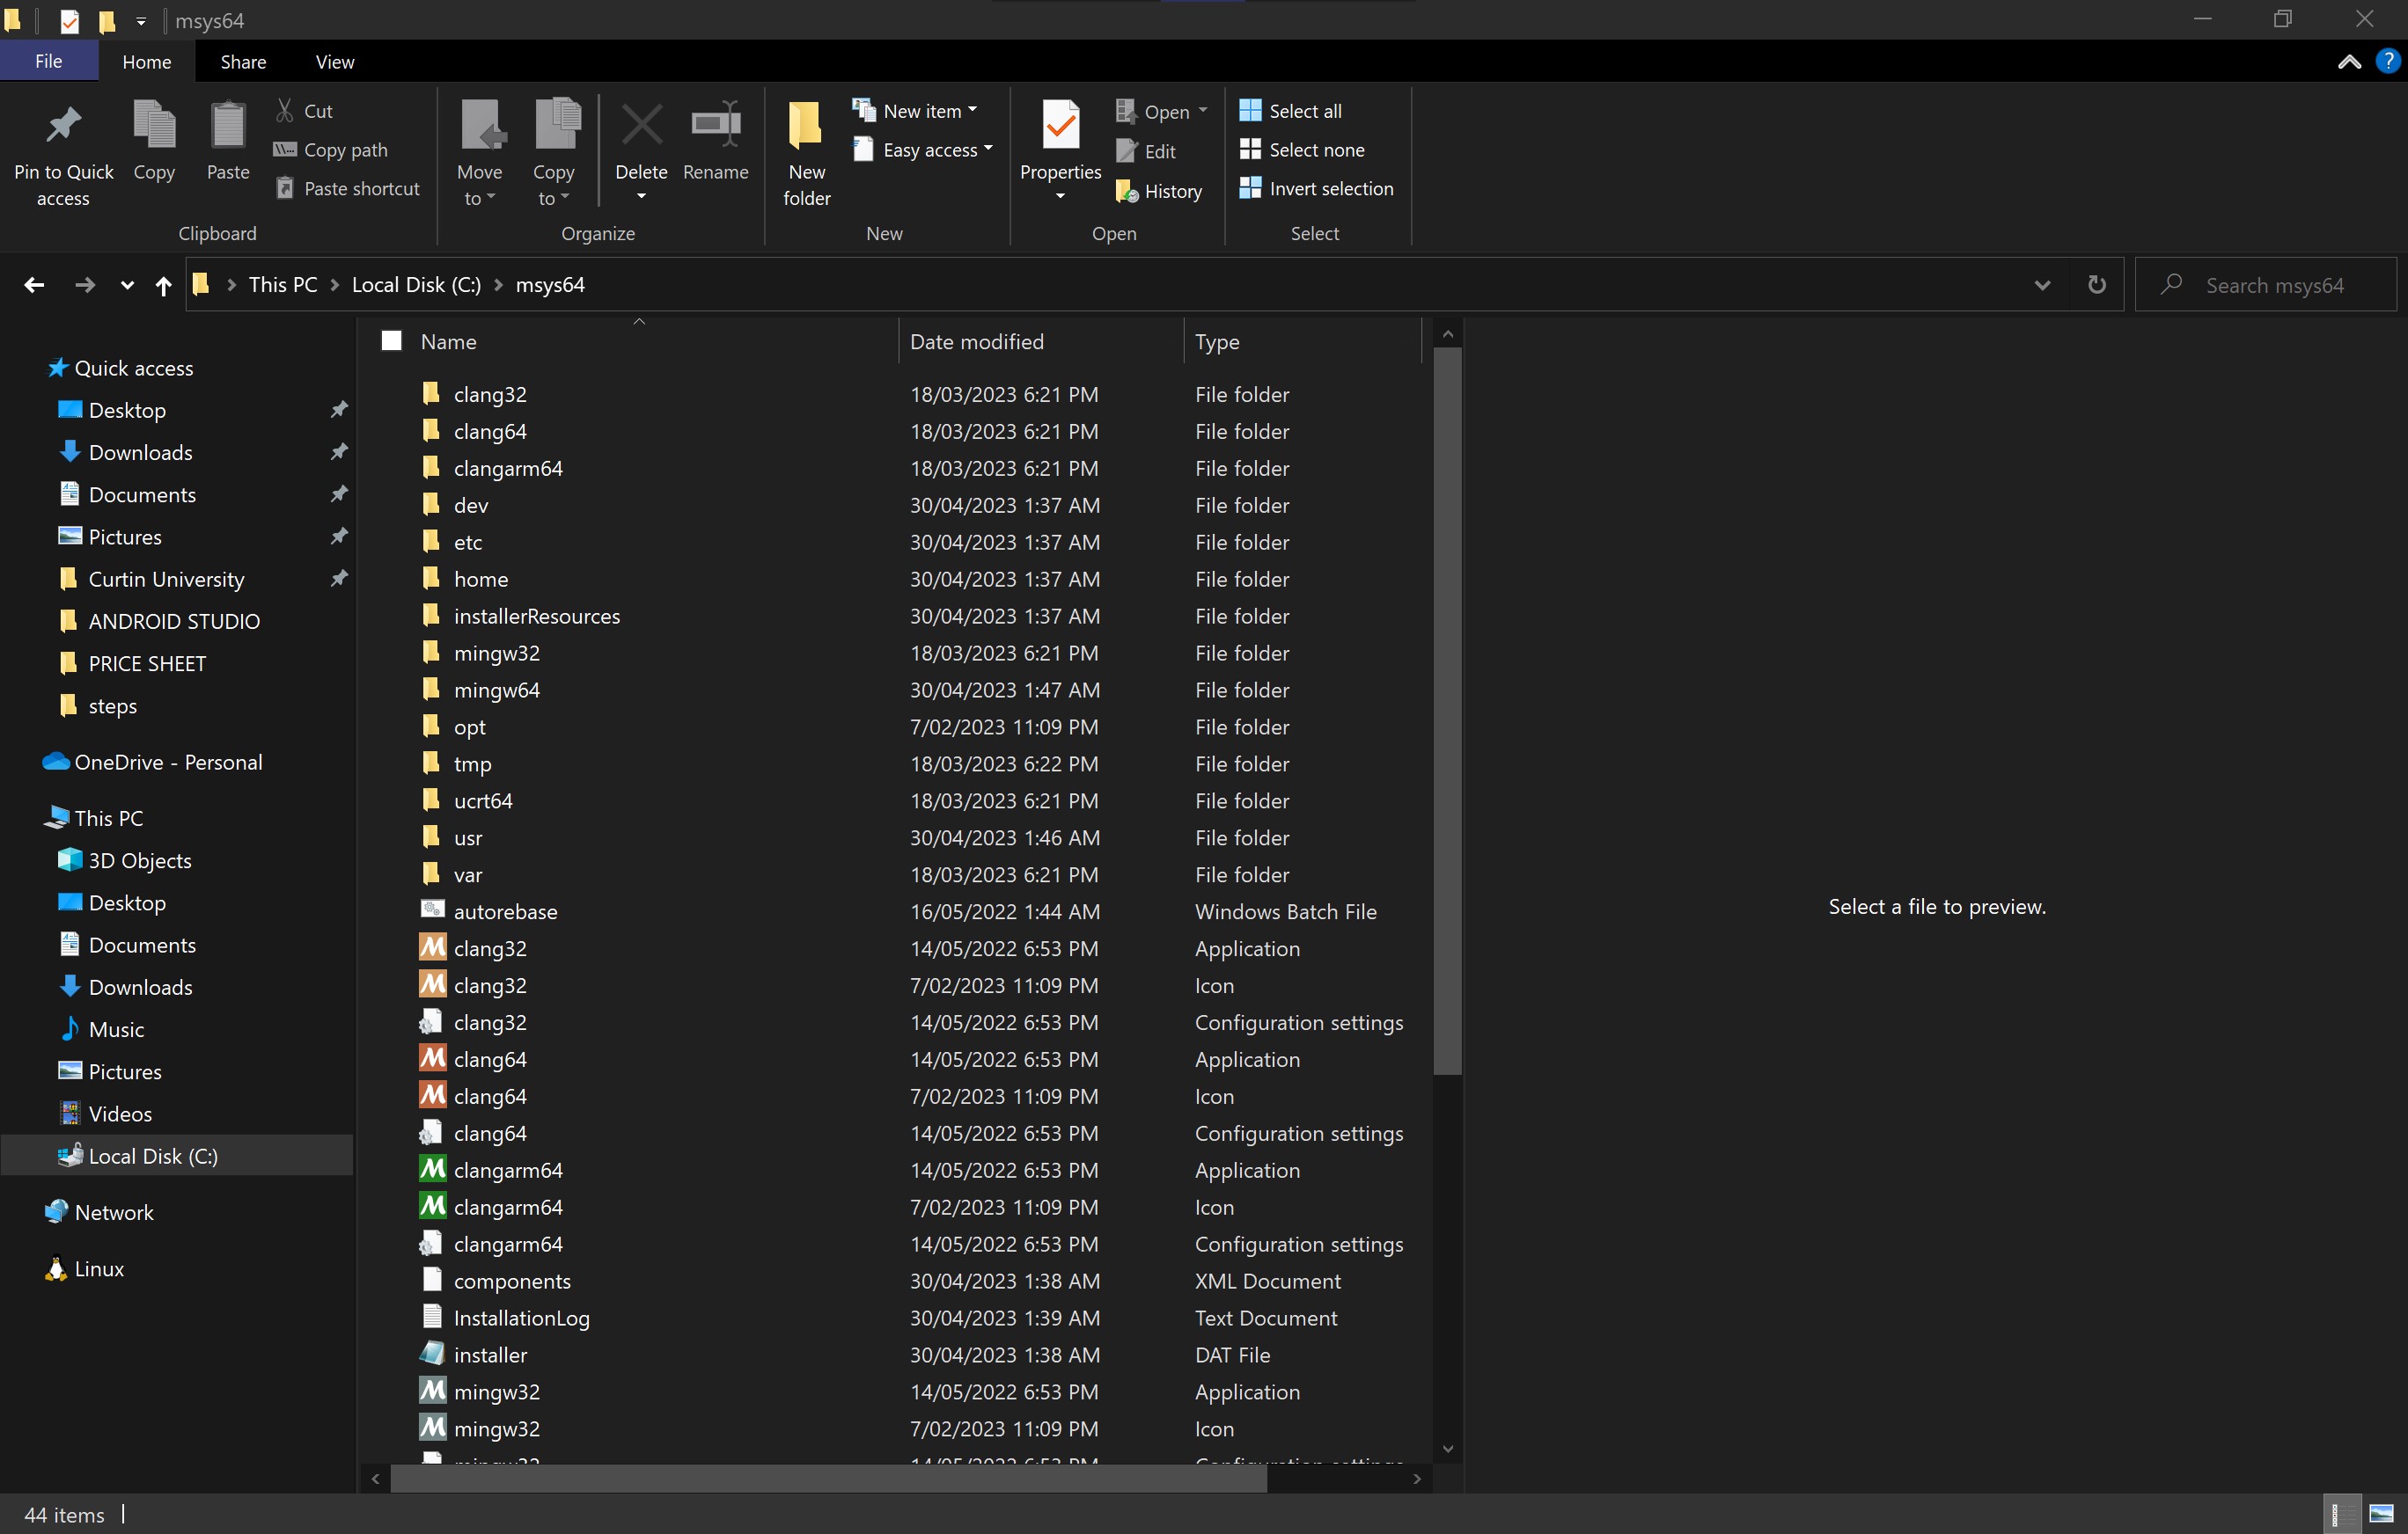Show recent locations dropdown arrow

pyautogui.click(x=127, y=286)
